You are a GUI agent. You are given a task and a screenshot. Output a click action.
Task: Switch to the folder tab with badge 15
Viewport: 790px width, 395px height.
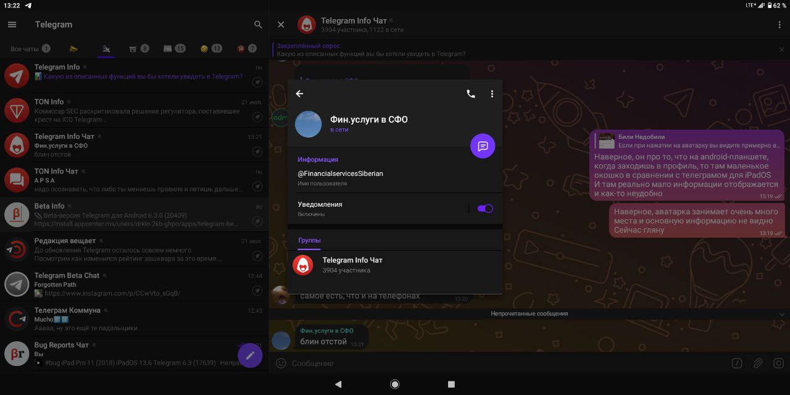174,49
